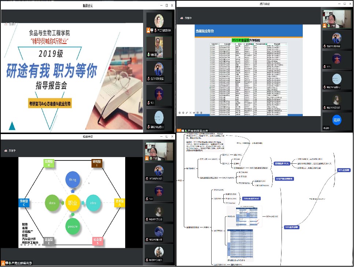Screen dimensions: 354x267
Task: Maximize the top-left 腾讯会议 window
Action: [167, 5]
